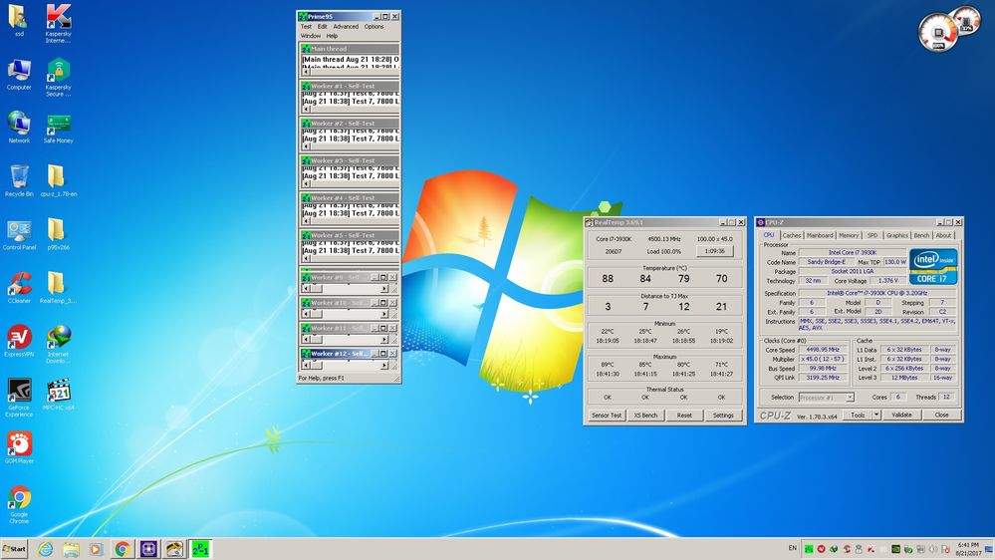The height and width of the screenshot is (560, 995).
Task: Open the Window menu in Prime95
Action: pyautogui.click(x=311, y=36)
